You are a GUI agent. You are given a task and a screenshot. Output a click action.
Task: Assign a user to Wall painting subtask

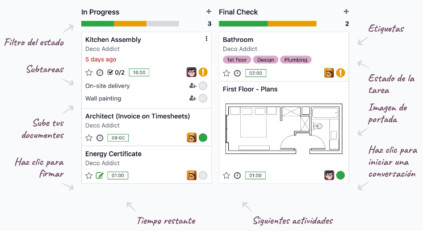click(192, 98)
